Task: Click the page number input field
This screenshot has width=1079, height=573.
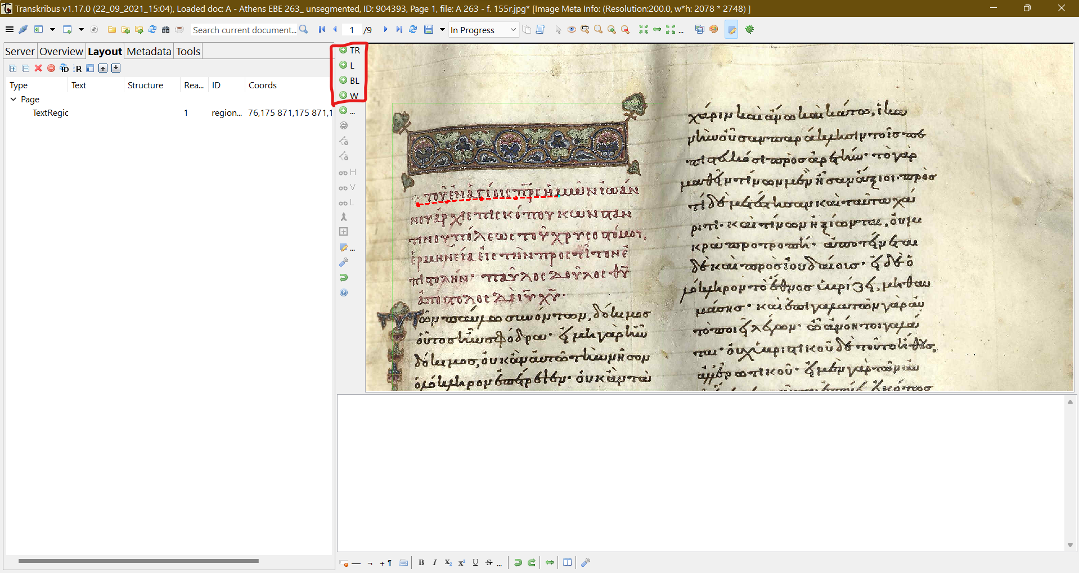Action: [352, 30]
